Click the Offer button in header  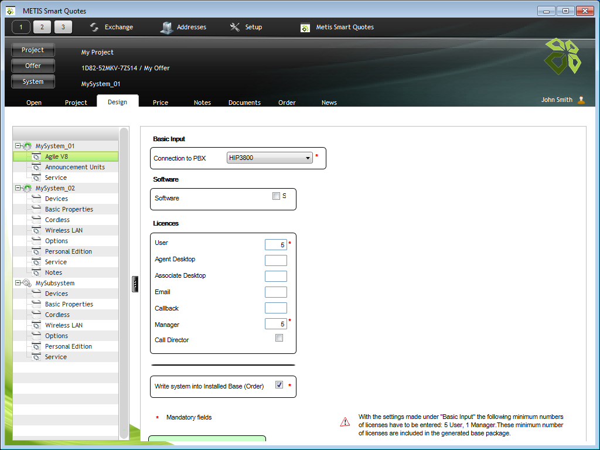pyautogui.click(x=33, y=66)
